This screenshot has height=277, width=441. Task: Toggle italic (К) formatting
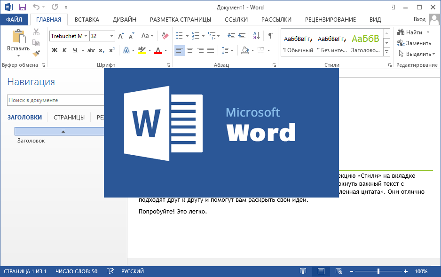click(x=64, y=50)
